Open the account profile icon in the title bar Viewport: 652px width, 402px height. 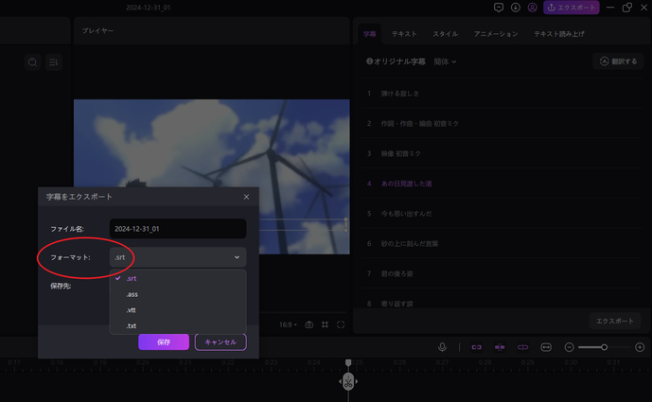coord(533,8)
